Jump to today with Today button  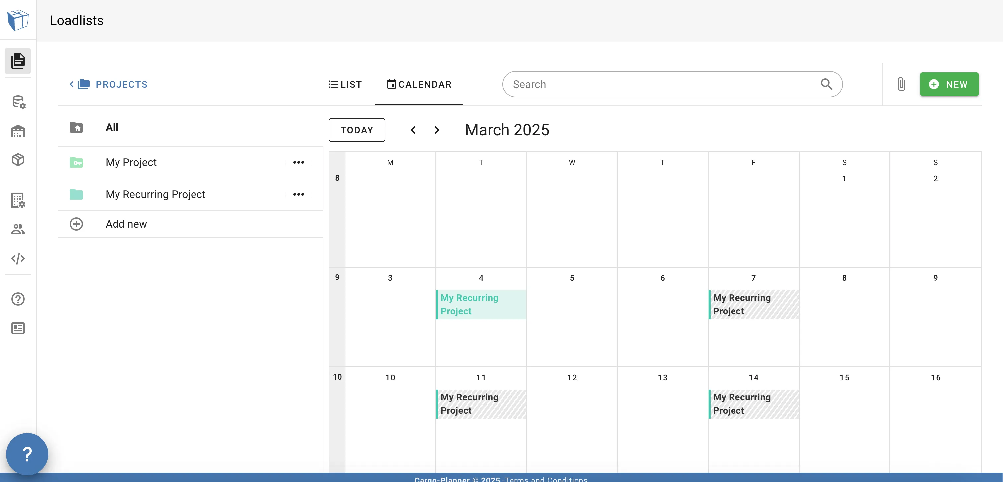[357, 130]
